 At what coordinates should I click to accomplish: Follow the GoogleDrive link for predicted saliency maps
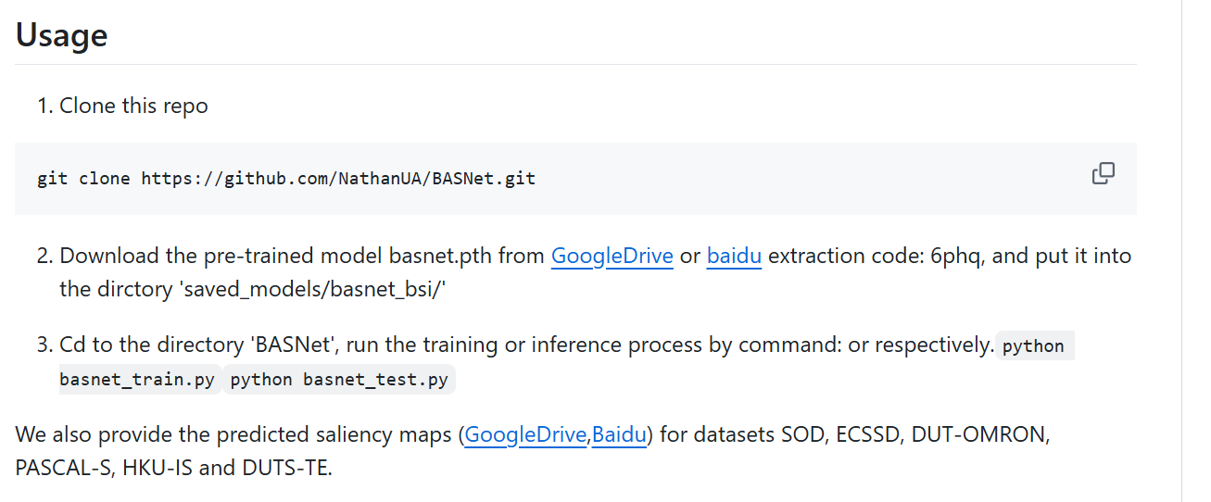click(525, 433)
